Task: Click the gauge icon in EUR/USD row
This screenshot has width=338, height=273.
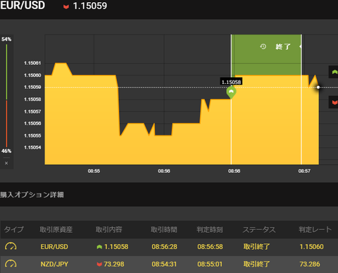Action: (11, 246)
